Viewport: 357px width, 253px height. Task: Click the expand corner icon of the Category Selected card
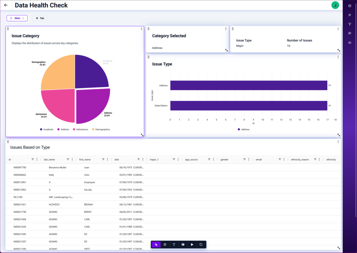226,50
